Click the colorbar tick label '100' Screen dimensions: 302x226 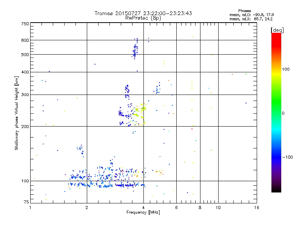pyautogui.click(x=286, y=69)
